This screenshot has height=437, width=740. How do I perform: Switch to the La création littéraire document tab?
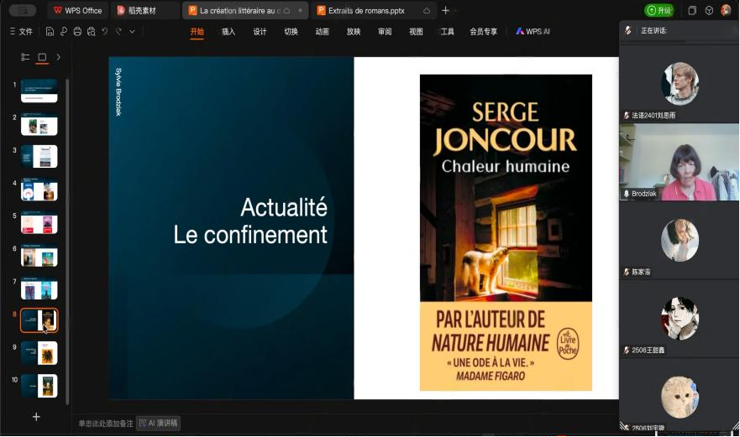tap(245, 10)
